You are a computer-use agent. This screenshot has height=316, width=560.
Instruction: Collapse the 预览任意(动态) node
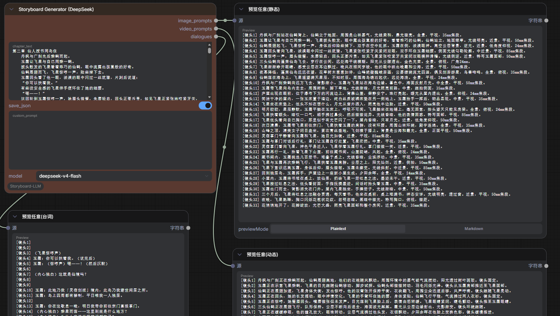pos(239,254)
